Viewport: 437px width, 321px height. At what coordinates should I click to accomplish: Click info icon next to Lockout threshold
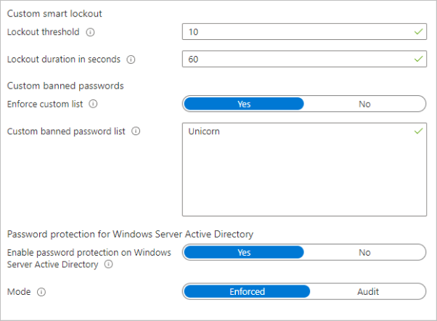click(90, 33)
